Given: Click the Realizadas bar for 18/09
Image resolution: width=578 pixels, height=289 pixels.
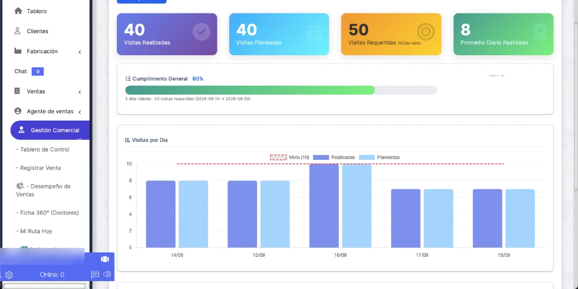Looking at the screenshot, I should coord(488,218).
